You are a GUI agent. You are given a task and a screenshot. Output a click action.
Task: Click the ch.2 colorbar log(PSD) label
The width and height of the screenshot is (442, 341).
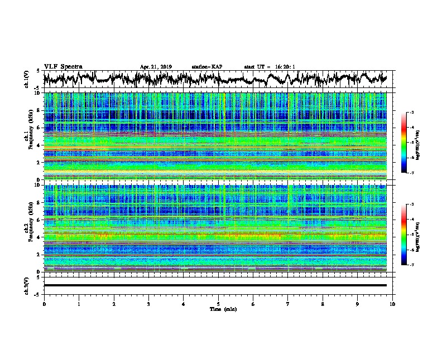coord(418,237)
